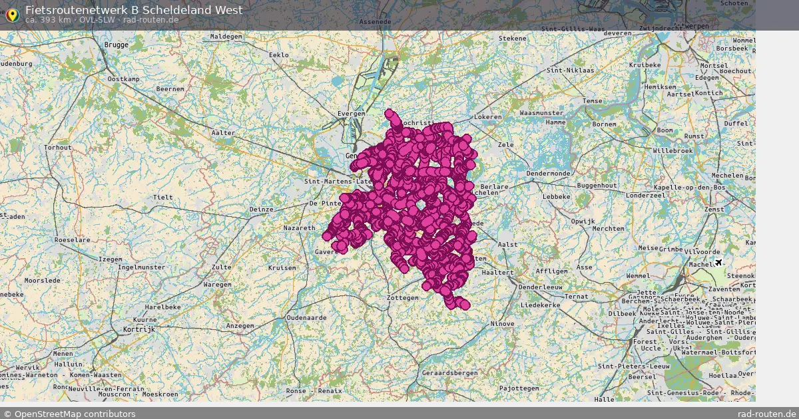Click the Harelbeke town label
799x419 pixels.
click(x=162, y=307)
